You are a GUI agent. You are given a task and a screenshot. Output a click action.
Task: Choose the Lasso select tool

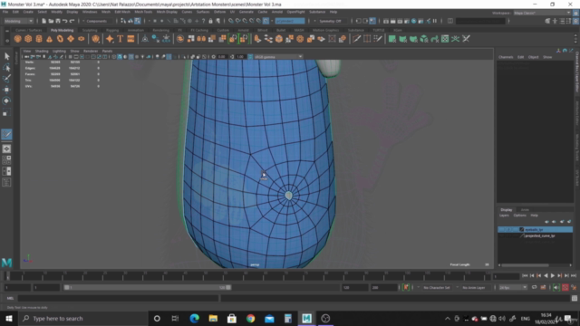6,67
